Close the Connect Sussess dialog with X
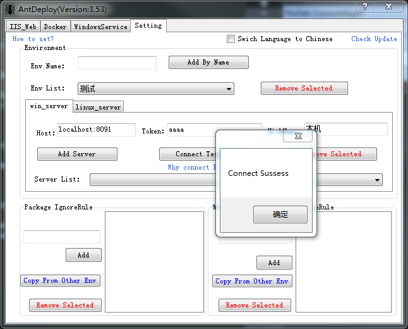The width and height of the screenshot is (408, 329). click(298, 136)
